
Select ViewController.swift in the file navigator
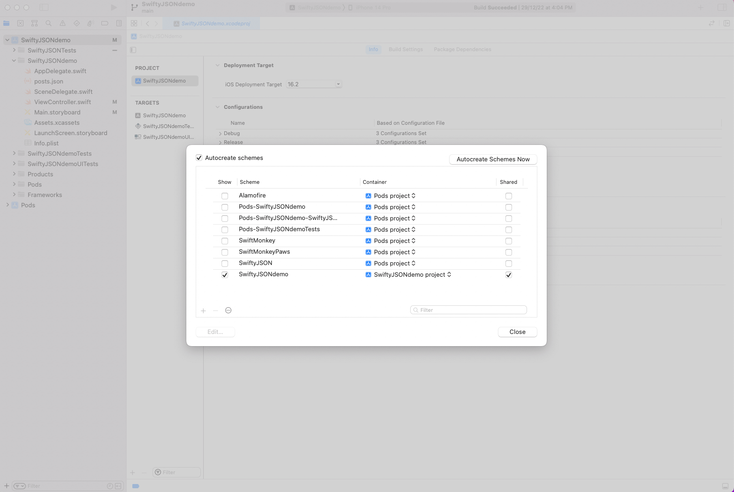62,102
